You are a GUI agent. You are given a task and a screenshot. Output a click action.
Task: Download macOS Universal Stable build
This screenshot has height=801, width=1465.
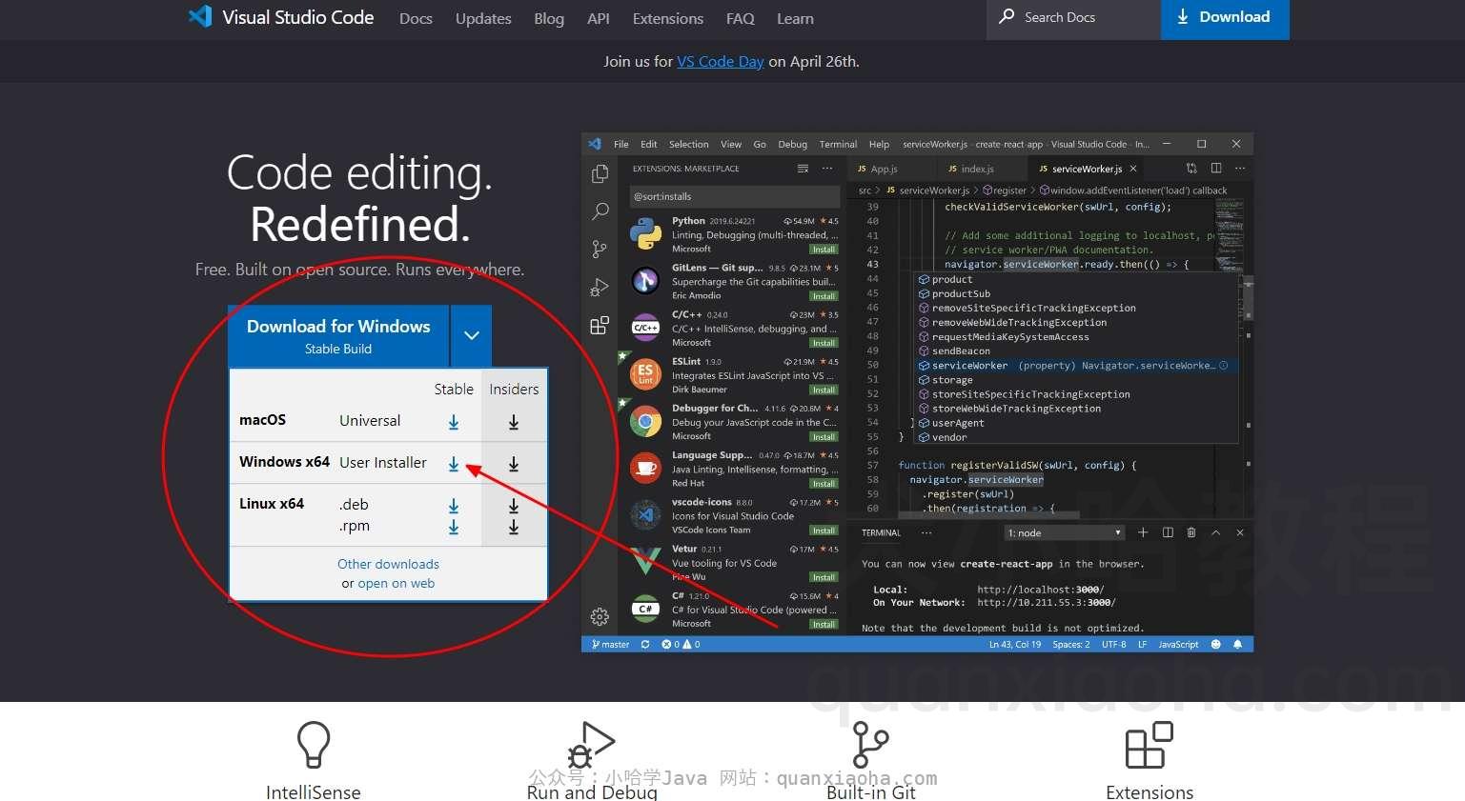click(x=454, y=422)
